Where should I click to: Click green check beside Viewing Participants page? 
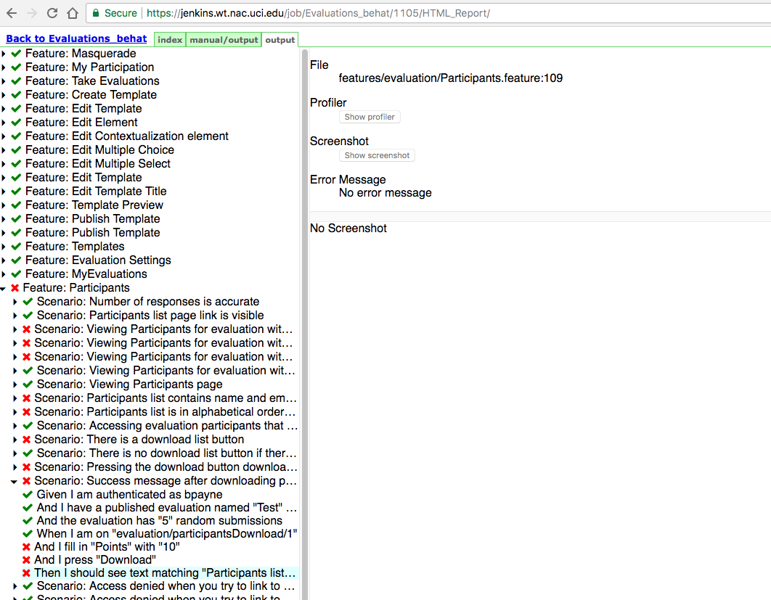(x=28, y=384)
